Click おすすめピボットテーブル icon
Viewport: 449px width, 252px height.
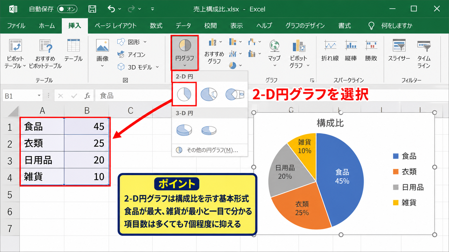(x=45, y=46)
